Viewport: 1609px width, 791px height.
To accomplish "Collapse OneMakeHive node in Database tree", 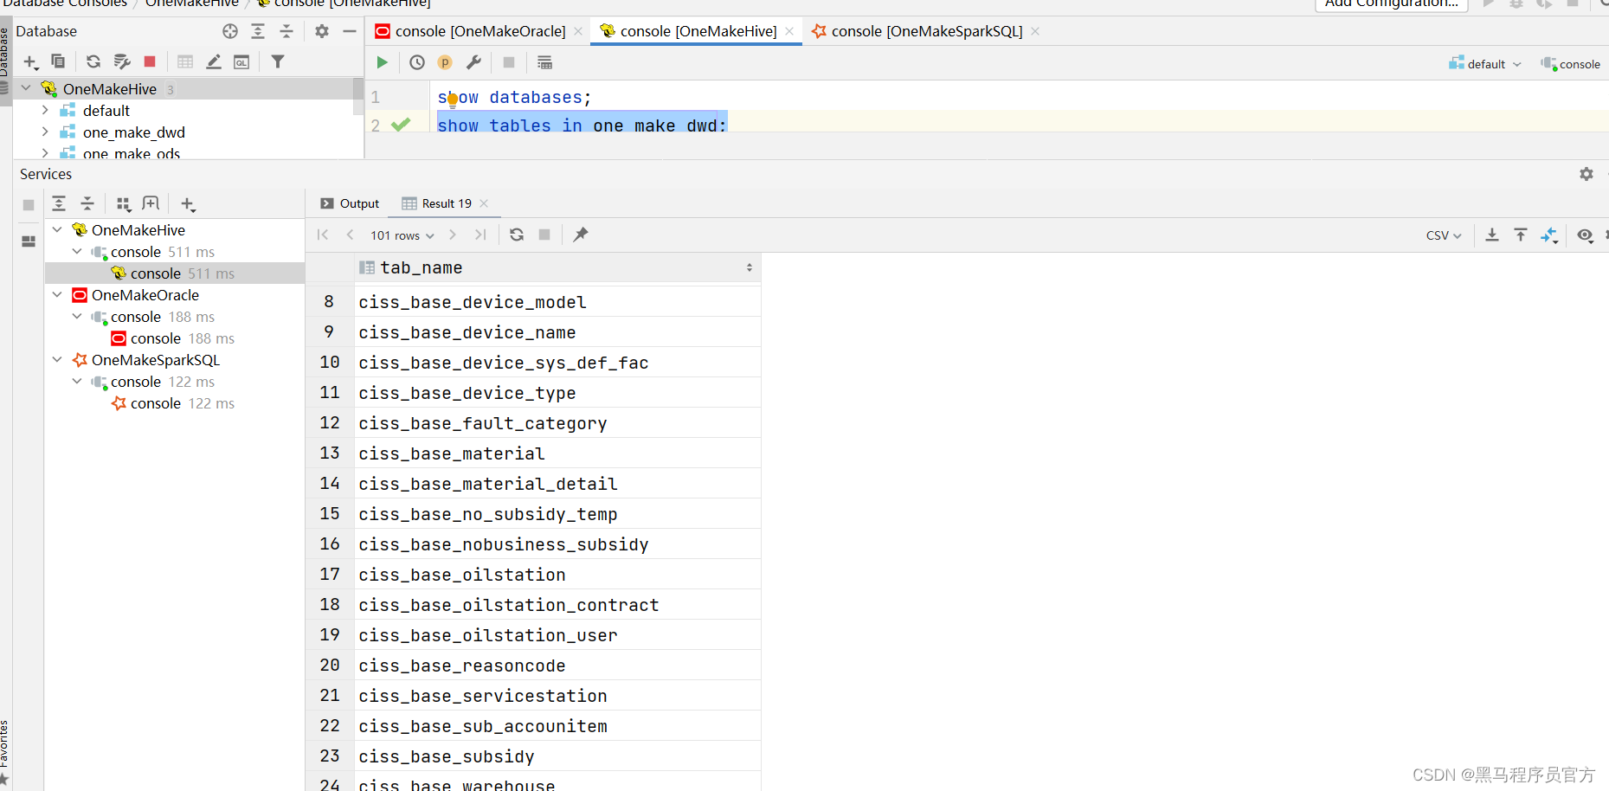I will pos(26,88).
